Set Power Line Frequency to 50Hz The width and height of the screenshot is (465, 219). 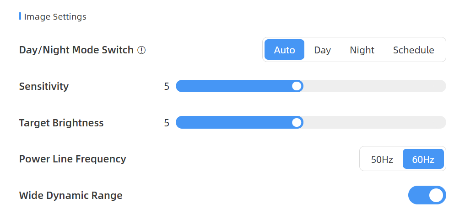tap(382, 159)
